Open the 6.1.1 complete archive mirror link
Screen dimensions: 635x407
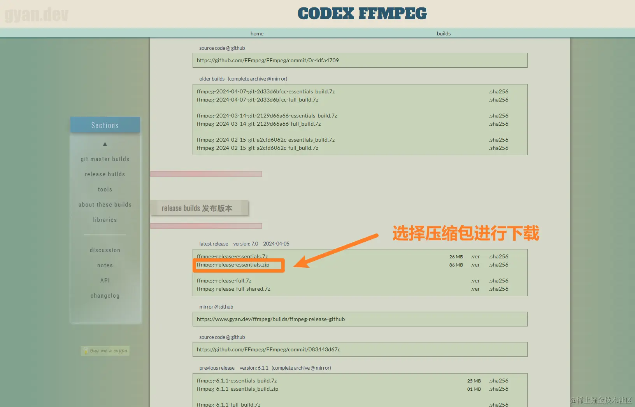click(301, 368)
